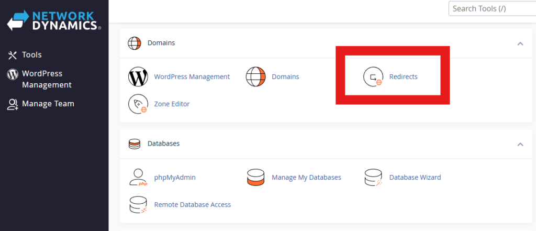The height and width of the screenshot is (231, 536).
Task: Click the phpMyAdmin person icon
Action: [x=138, y=178]
